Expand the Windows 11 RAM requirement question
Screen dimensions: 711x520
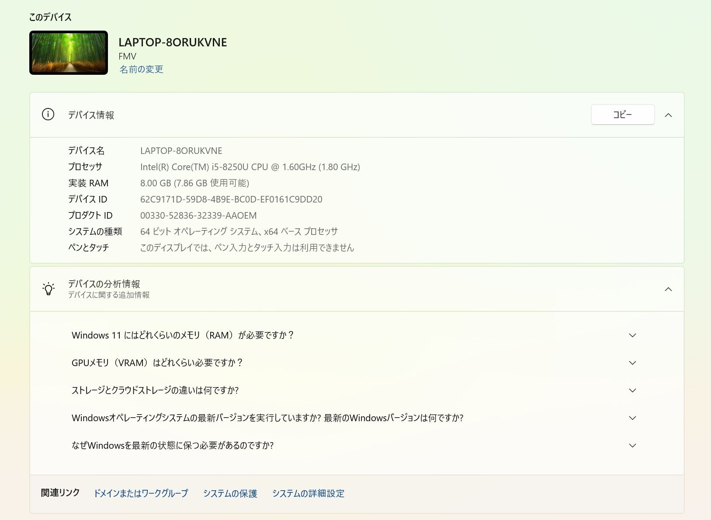pos(632,335)
